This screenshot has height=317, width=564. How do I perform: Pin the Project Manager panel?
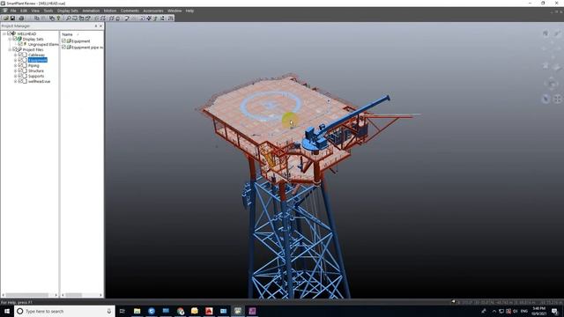(96, 26)
